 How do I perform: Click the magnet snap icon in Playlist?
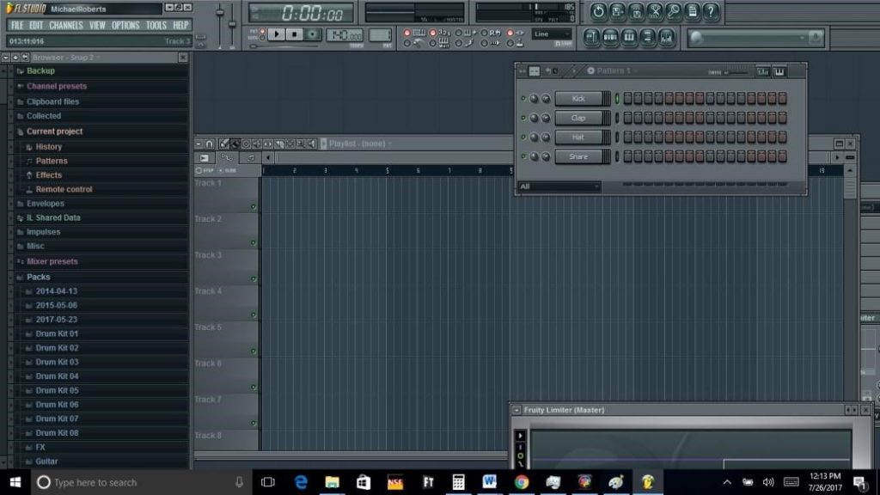(209, 144)
